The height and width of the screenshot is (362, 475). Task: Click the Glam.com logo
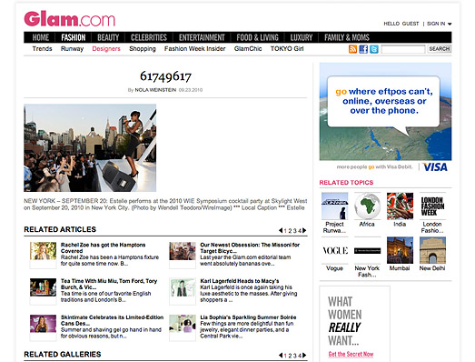(x=70, y=19)
